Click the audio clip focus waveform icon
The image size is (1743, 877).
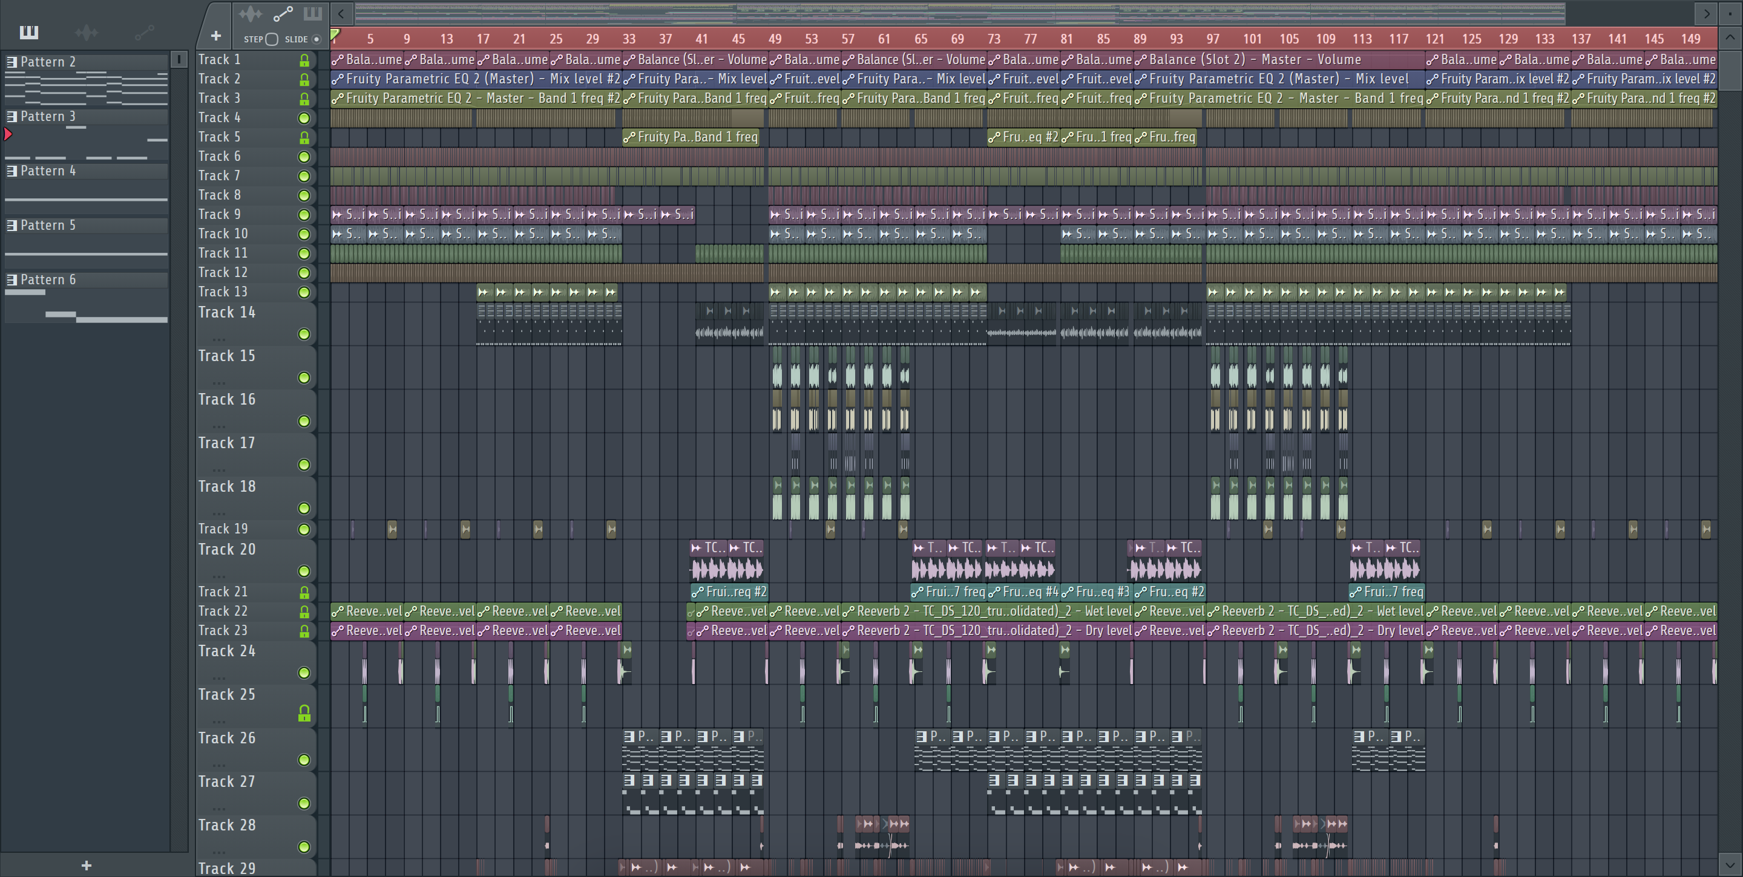[251, 13]
